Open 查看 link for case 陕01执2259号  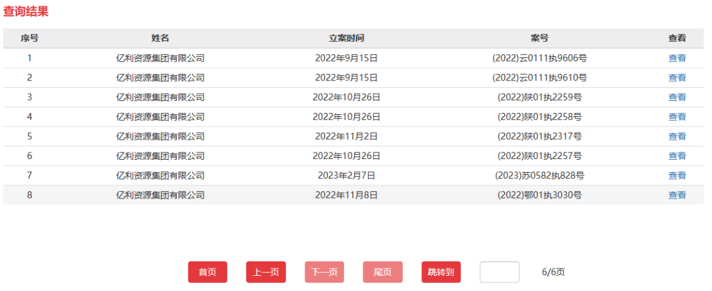676,97
